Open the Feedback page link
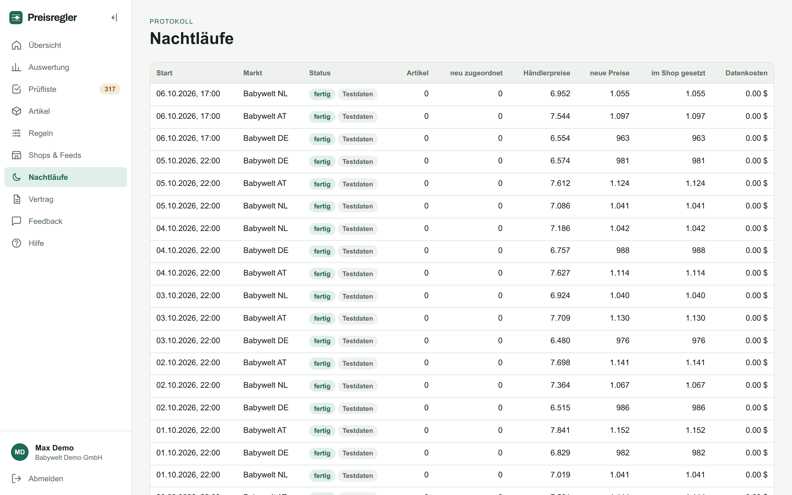The height and width of the screenshot is (495, 792). [65, 221]
